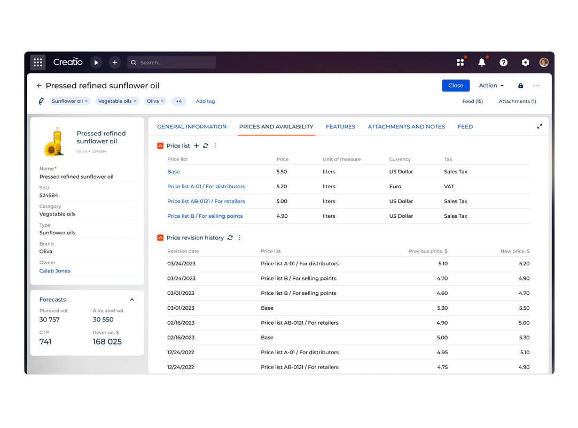Viewport: 578px width, 428px height.
Task: Click the tag icon near record tags
Action: [x=41, y=101]
